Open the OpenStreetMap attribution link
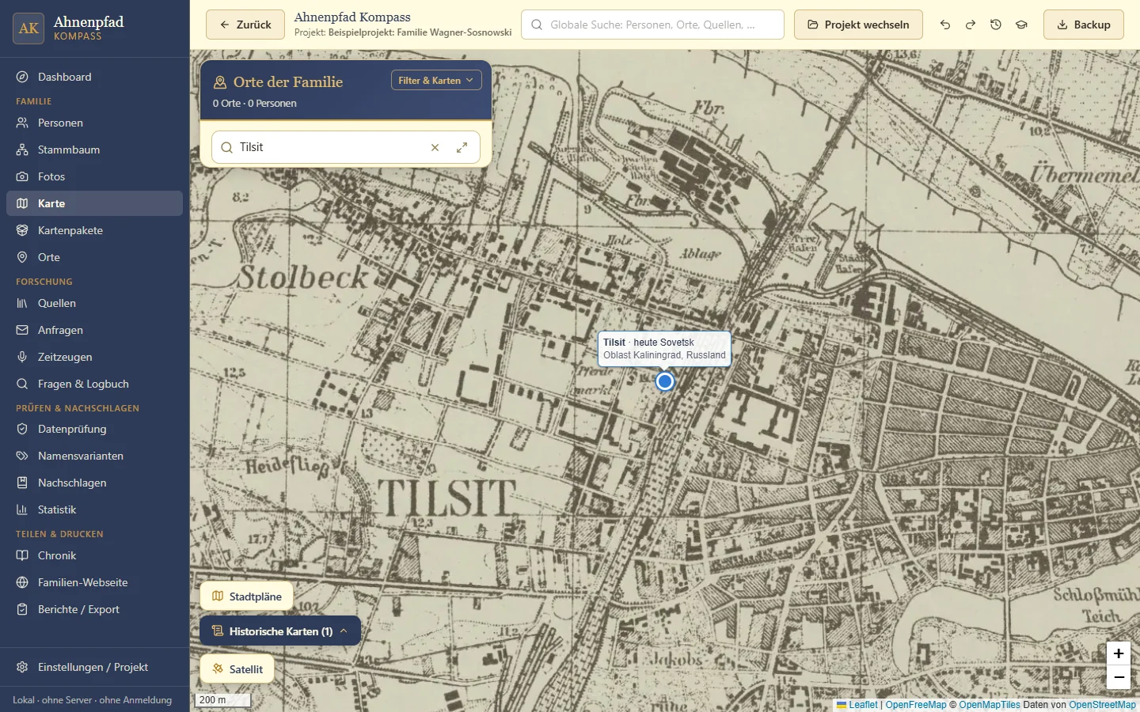The image size is (1140, 712). click(1102, 705)
